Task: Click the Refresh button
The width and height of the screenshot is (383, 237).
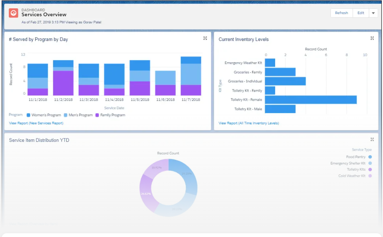Action: [x=341, y=13]
